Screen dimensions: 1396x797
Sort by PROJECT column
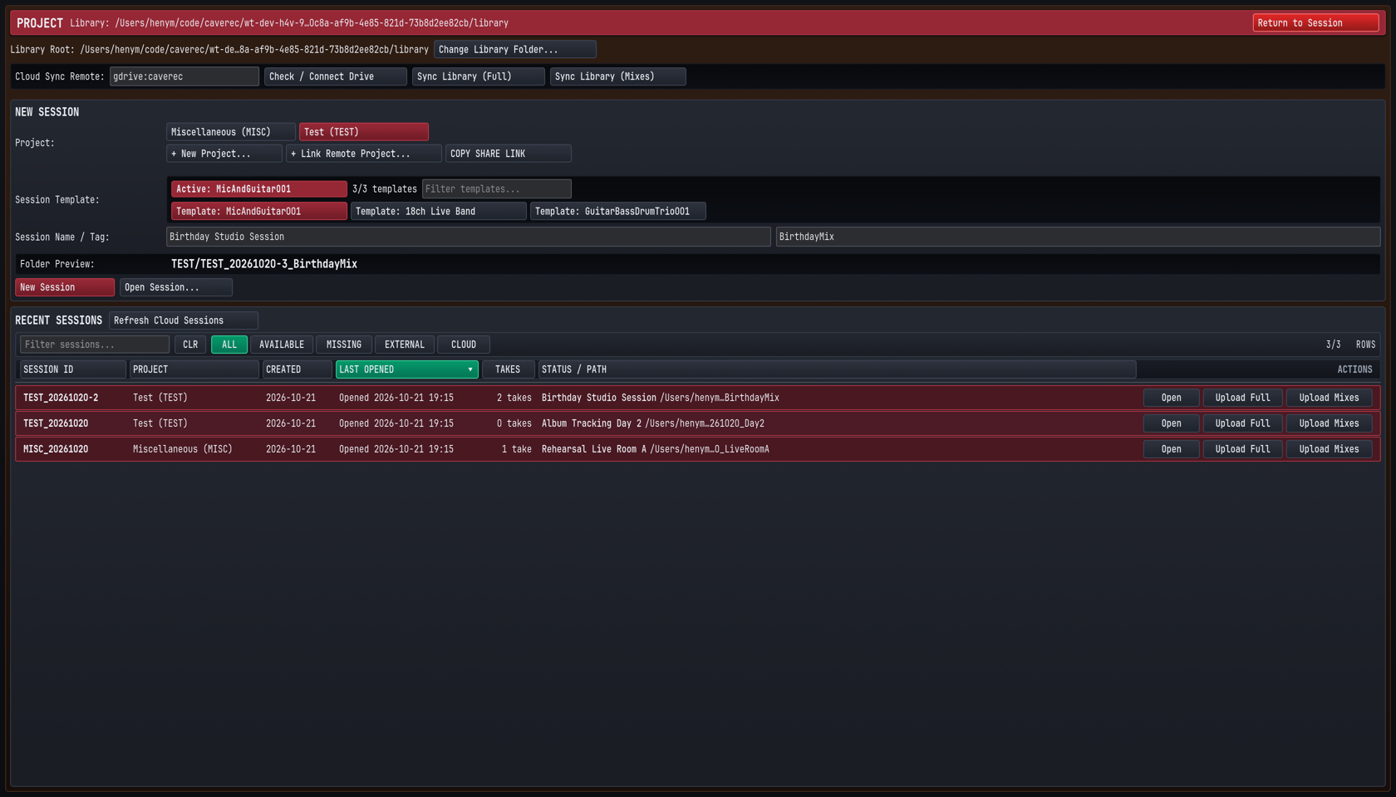[x=194, y=369]
